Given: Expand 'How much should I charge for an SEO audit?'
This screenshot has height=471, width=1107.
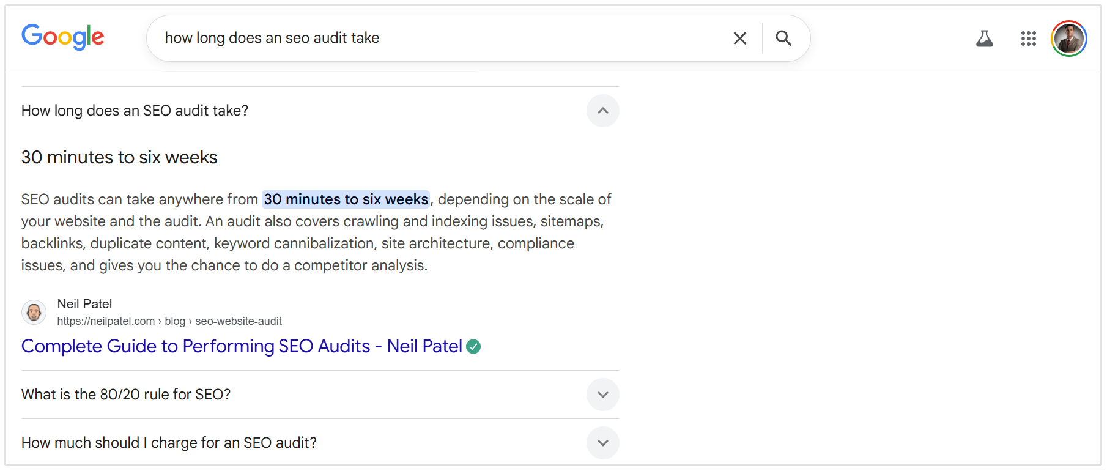Looking at the screenshot, I should (x=602, y=442).
